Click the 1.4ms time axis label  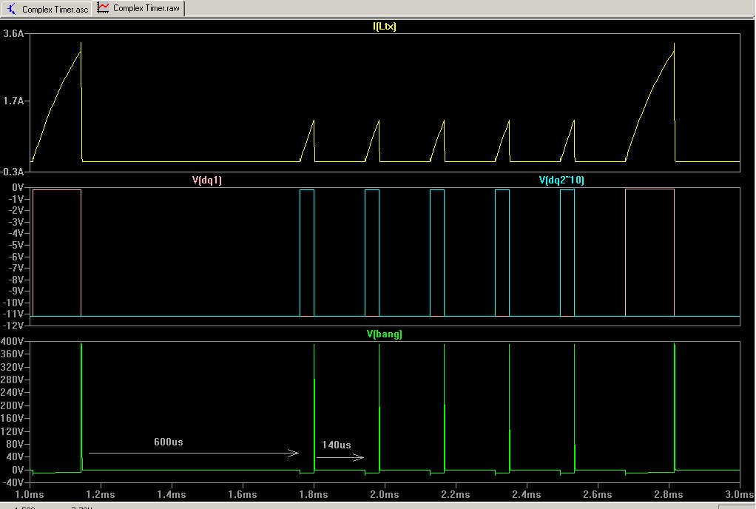[x=172, y=494]
